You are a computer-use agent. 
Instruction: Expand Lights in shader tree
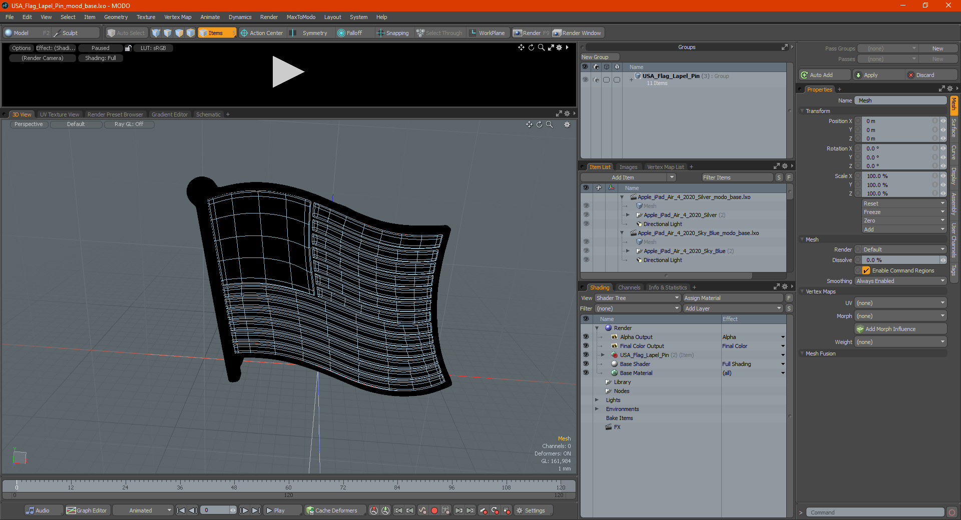coord(597,400)
